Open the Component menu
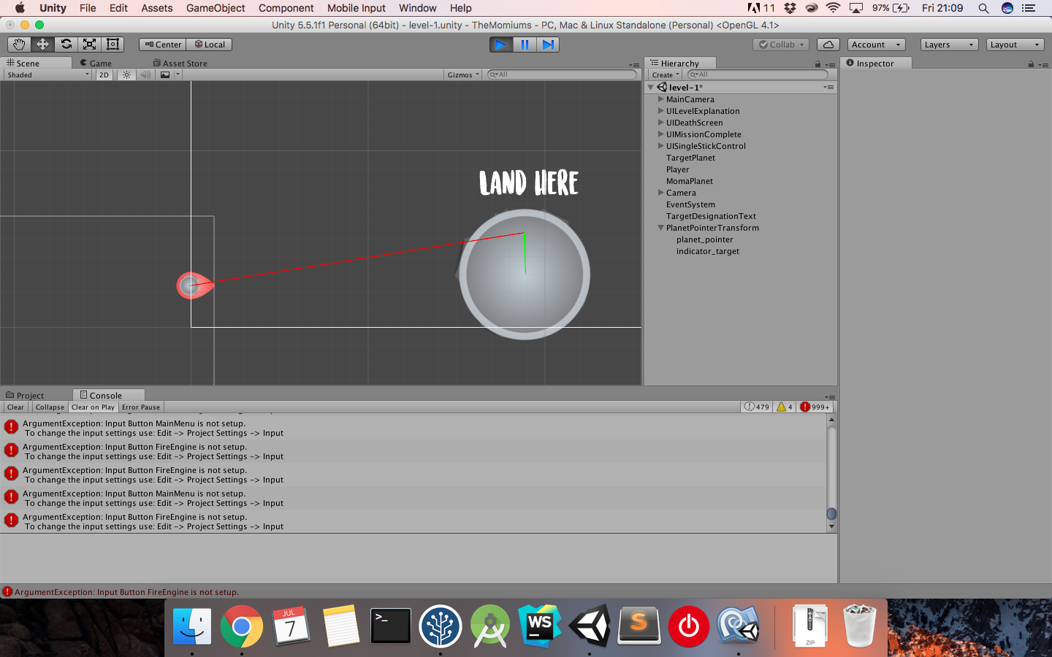The height and width of the screenshot is (657, 1052). click(x=286, y=8)
